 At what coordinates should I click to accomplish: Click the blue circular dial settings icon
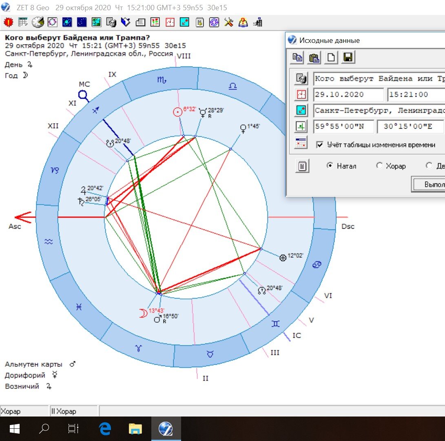(214, 22)
